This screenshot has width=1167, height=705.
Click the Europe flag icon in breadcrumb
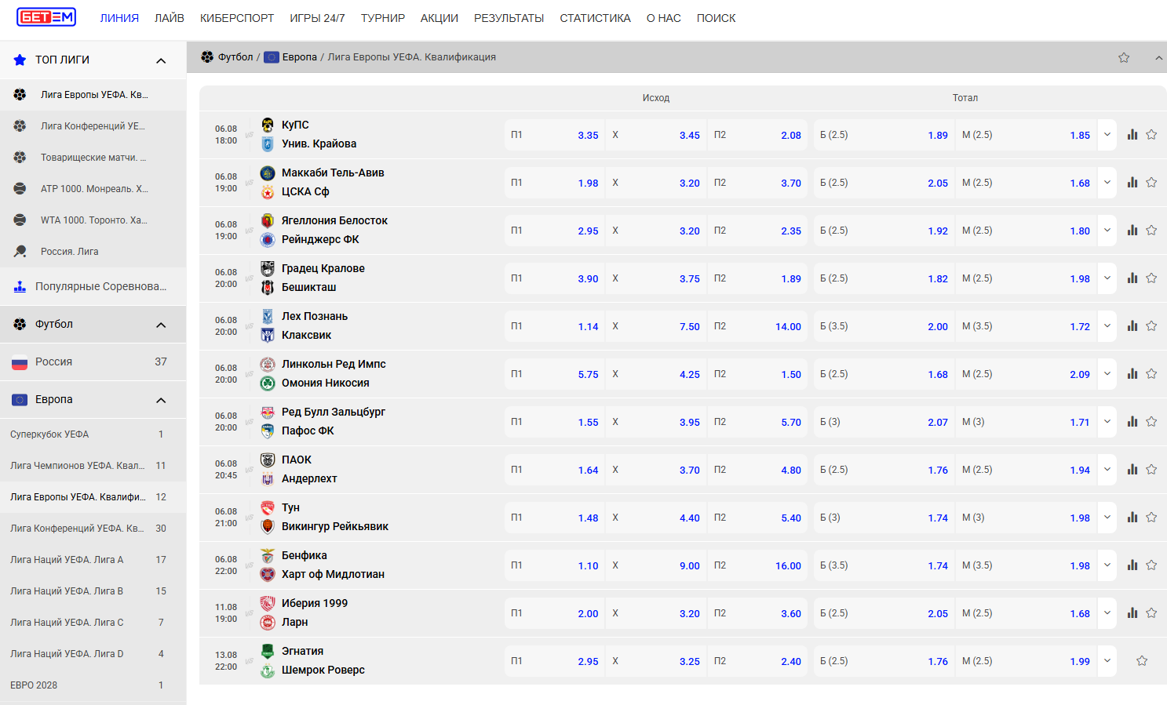[272, 57]
